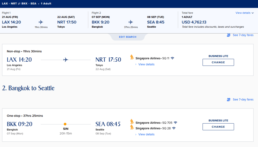The width and height of the screenshot is (258, 147).
Task: Click the calendar icon in the Bangkok to Seattle section
Action: 229,100
